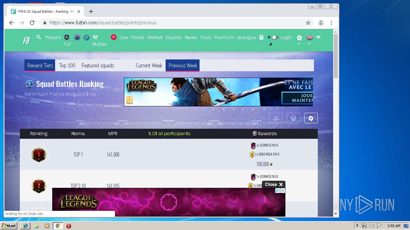Select the PC Origin platform button
This screenshot has height=230, width=410.
tap(311, 118)
